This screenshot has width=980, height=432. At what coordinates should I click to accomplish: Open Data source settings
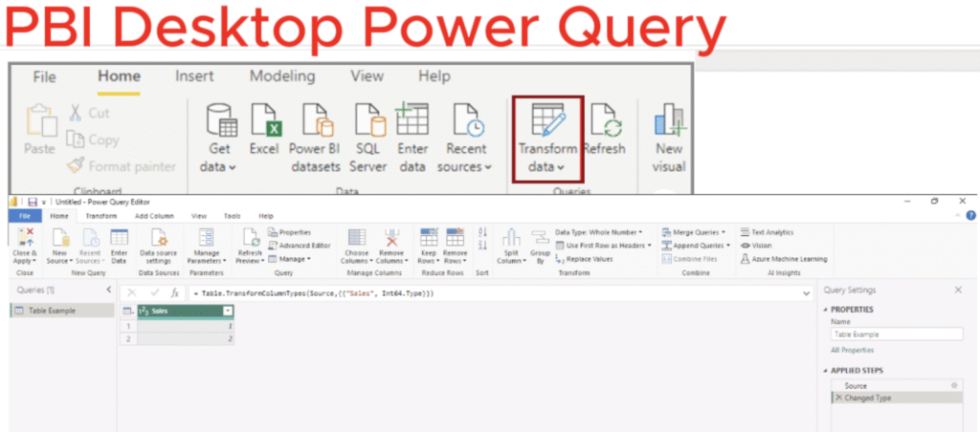point(158,246)
